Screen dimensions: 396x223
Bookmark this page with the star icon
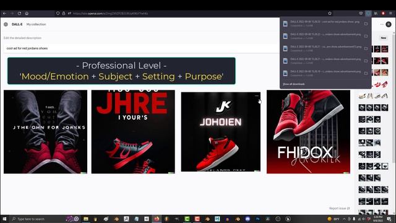click(x=330, y=13)
